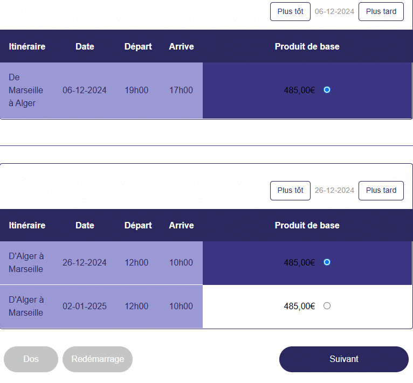Image resolution: width=413 pixels, height=383 pixels.
Task: Click 12h00 departure in 02-01-2025 row
Action: pos(136,307)
